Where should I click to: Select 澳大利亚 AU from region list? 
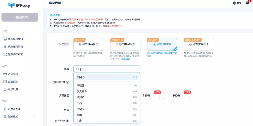pyautogui.click(x=107, y=91)
